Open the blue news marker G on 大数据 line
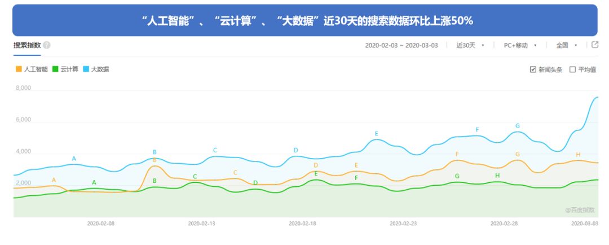Screen dimensions: 609x245 (x=518, y=126)
